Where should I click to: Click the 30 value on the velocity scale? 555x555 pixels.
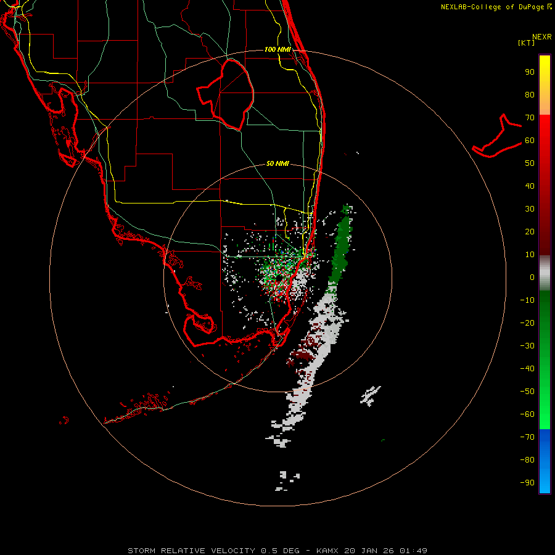point(530,209)
